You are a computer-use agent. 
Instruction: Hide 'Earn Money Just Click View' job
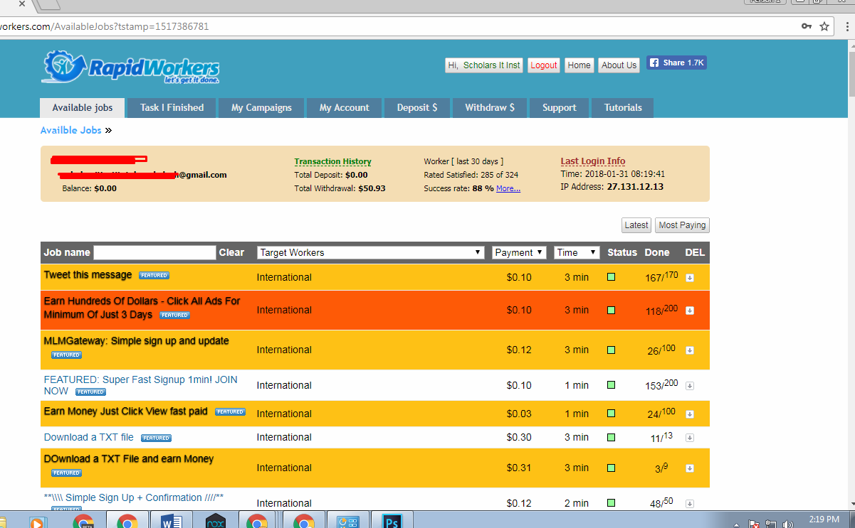point(689,414)
